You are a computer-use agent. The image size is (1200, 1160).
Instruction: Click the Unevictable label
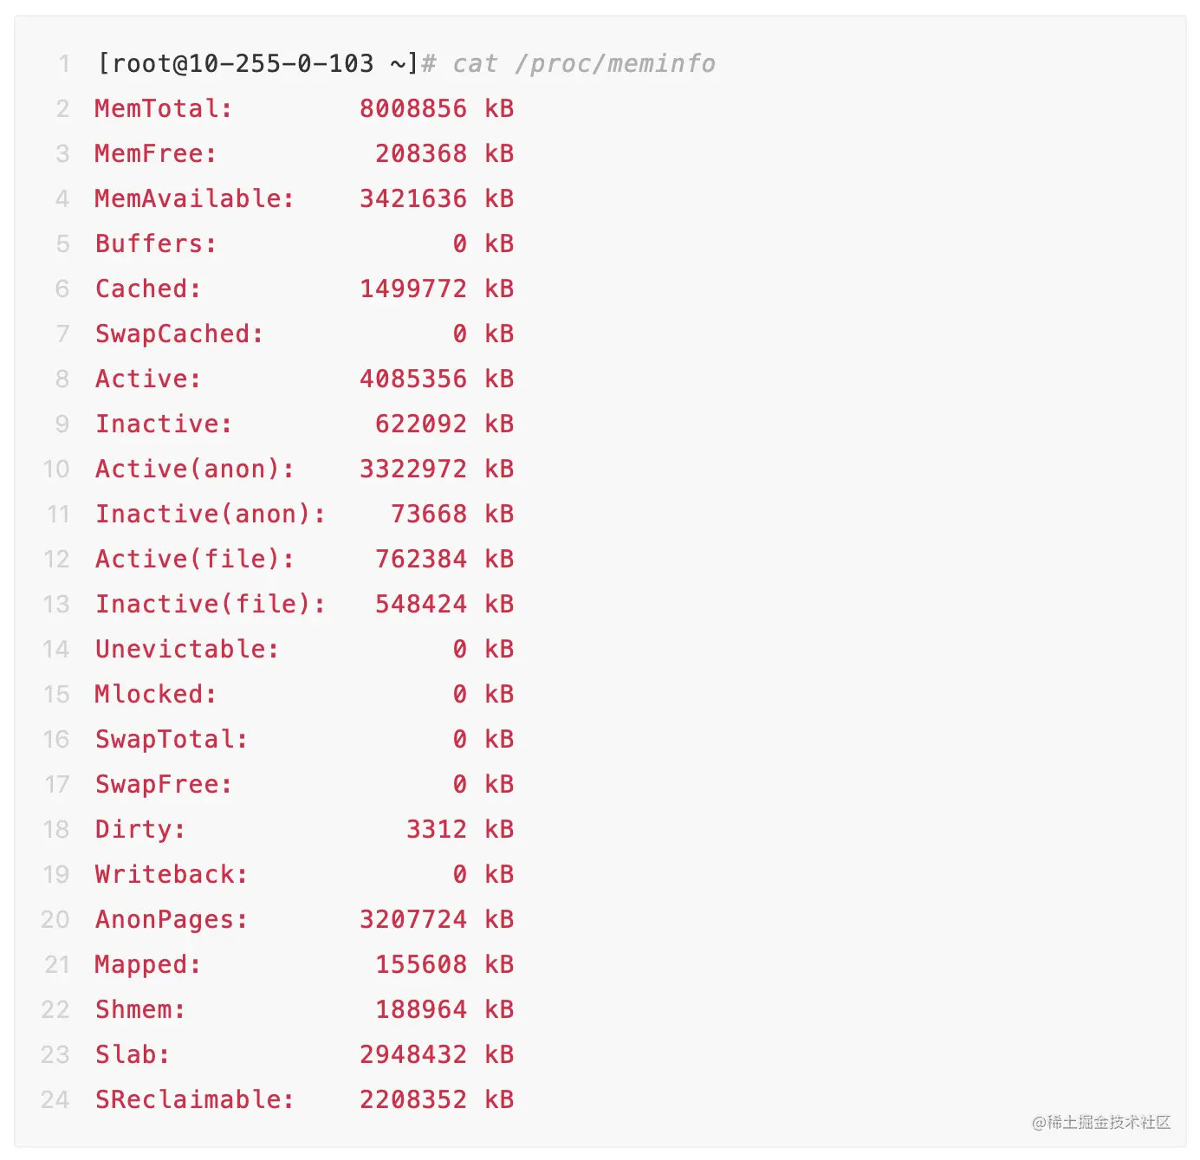pos(186,650)
